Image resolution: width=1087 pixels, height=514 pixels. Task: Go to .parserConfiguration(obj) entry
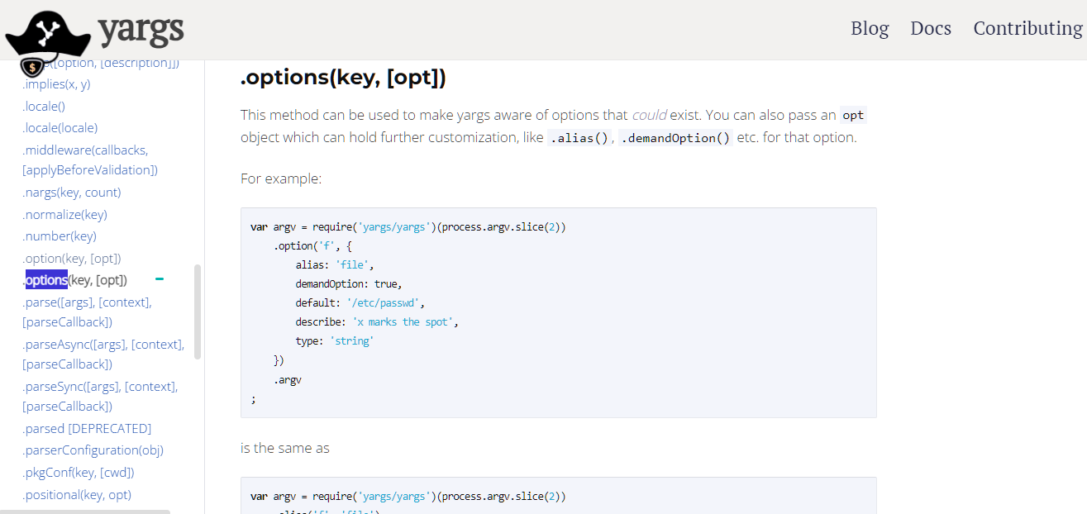coord(93,450)
